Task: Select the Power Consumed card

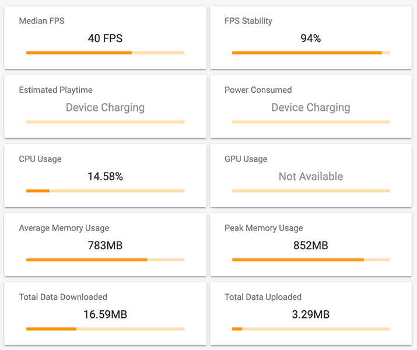Action: (311, 107)
